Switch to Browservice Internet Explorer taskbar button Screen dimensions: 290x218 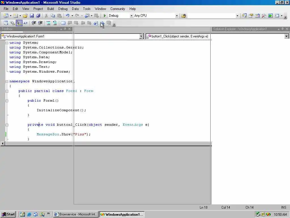point(76,214)
